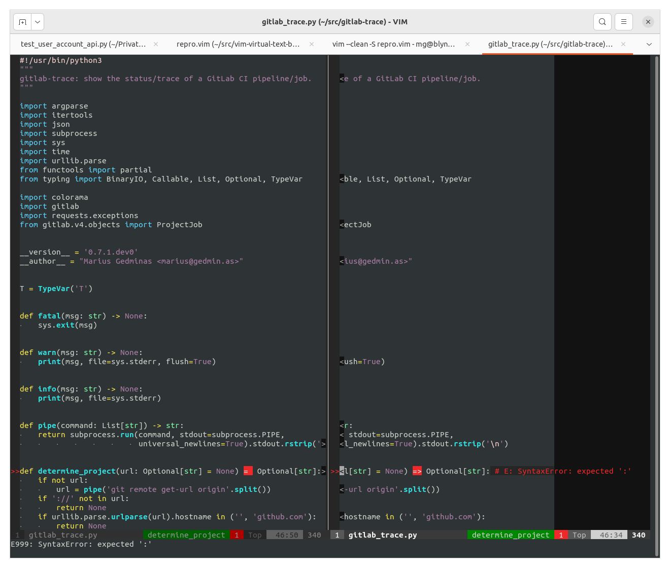670x568 pixels.
Task: Click the 'fatal' function name
Action: click(49, 316)
